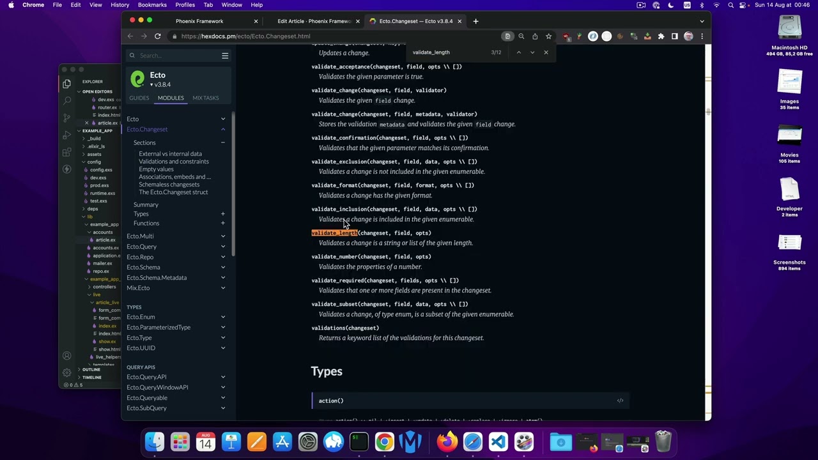The height and width of the screenshot is (460, 818).
Task: Open new Chrome tab
Action: (x=475, y=21)
